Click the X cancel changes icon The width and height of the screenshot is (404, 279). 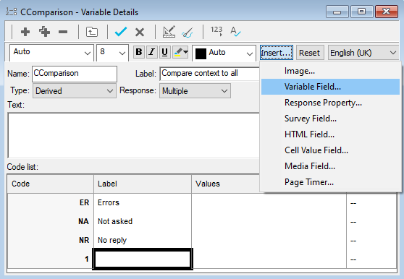point(140,32)
